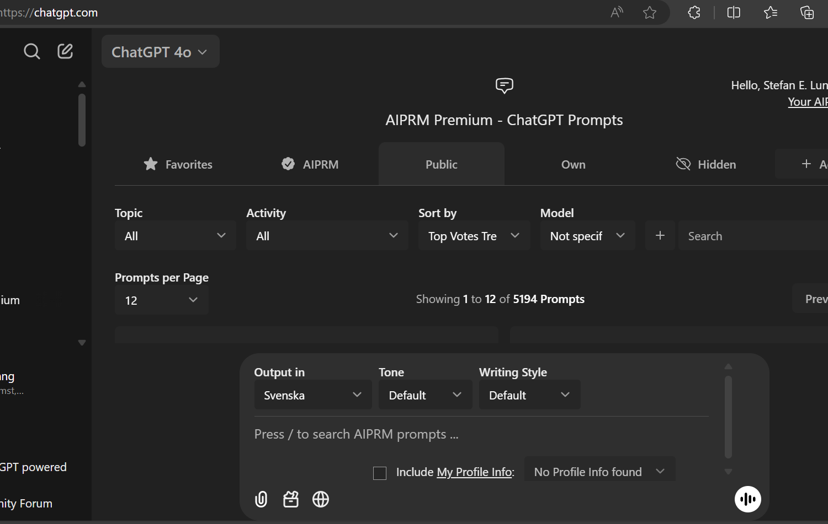Open the My Profile Info link
This screenshot has height=524, width=828.
475,472
